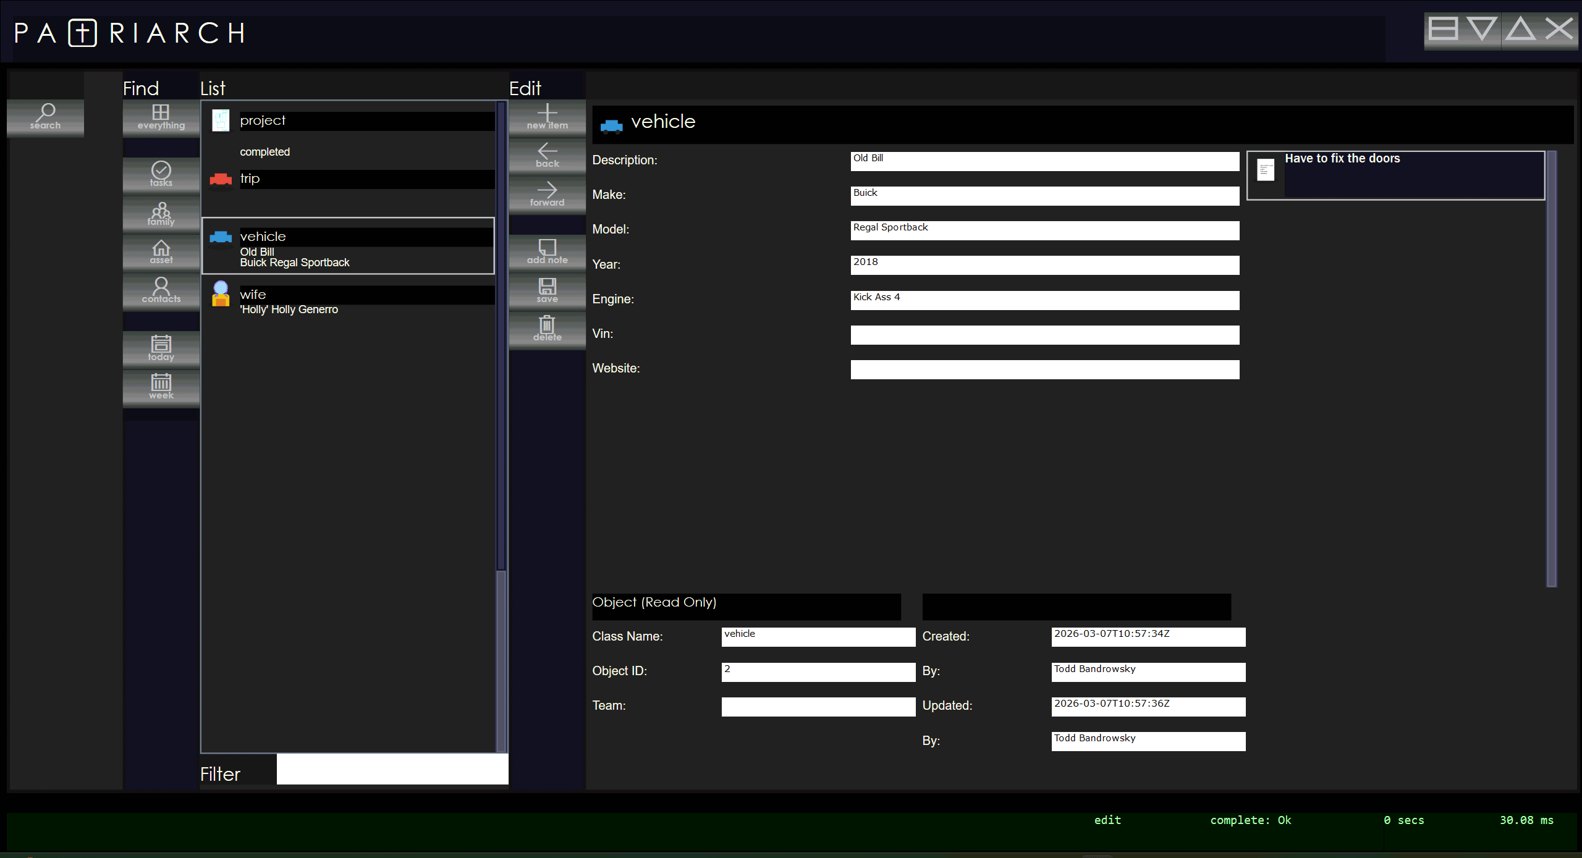The image size is (1582, 858).
Task: Select the family filter icon
Action: 161,214
